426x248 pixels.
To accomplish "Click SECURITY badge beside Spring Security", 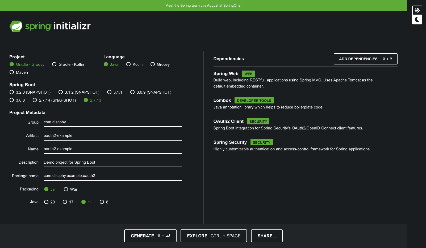I will [261, 142].
